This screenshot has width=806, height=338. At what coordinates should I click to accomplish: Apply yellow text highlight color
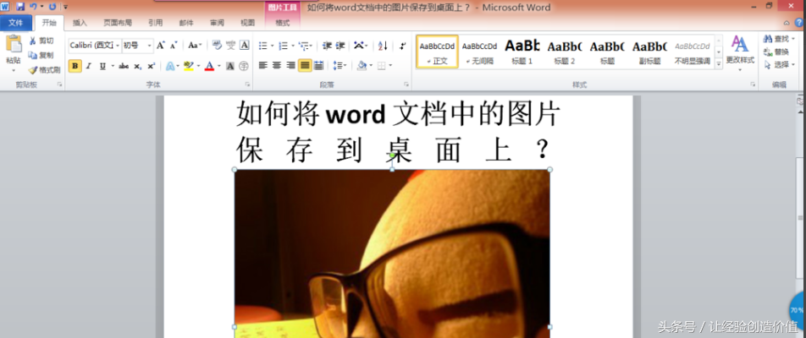[188, 66]
